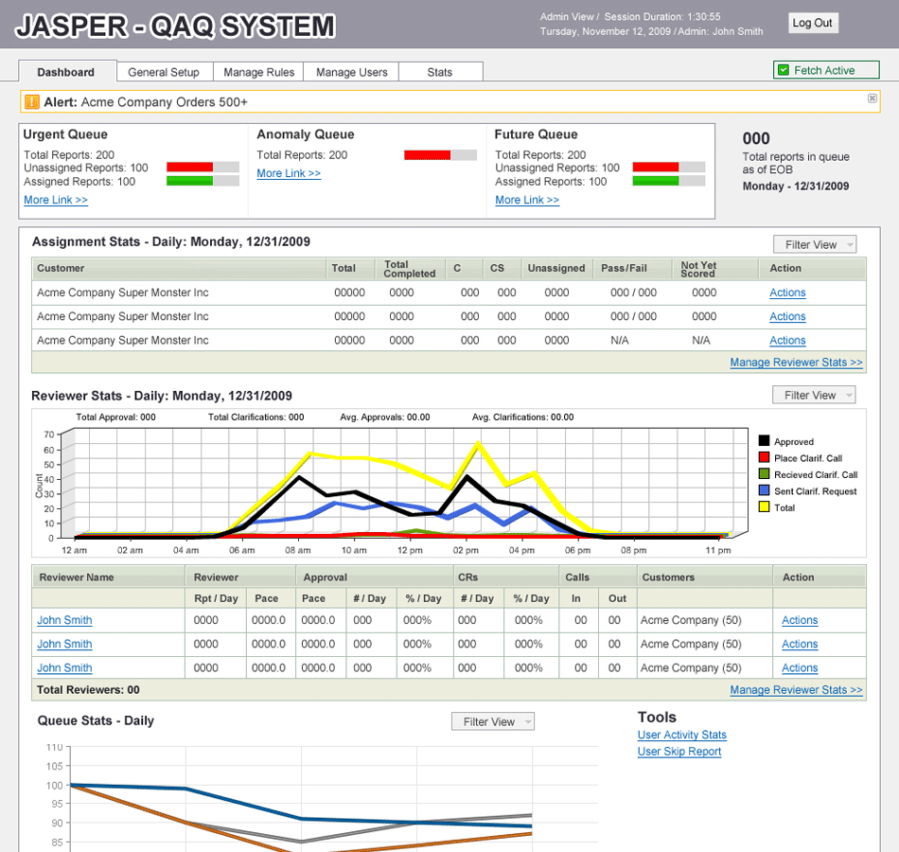Click the blue Sent Clarif. Request legend swatch
Viewport: 899px width, 852px height.
764,491
